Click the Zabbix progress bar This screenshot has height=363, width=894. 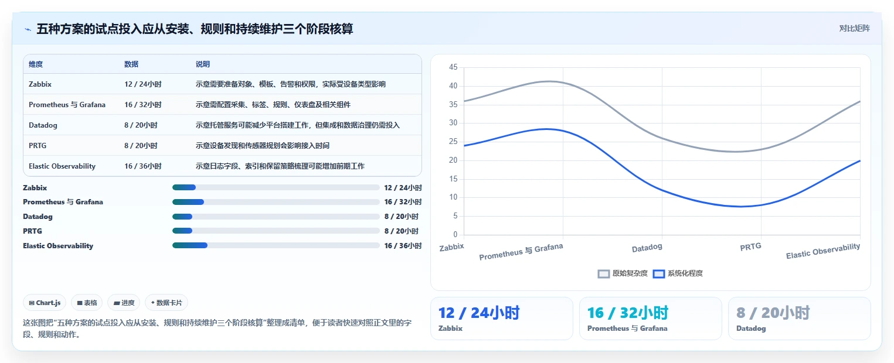pyautogui.click(x=276, y=187)
